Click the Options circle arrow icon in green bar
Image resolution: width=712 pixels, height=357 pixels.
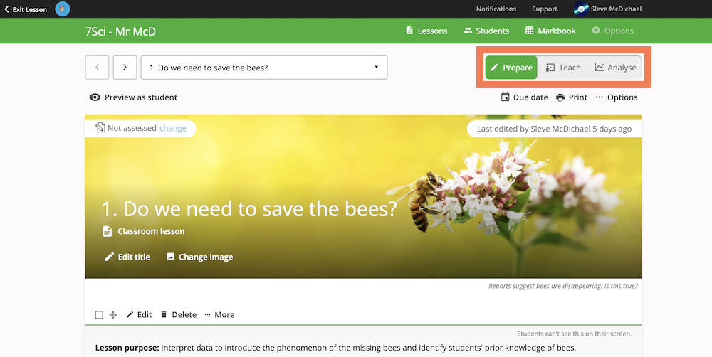(596, 31)
